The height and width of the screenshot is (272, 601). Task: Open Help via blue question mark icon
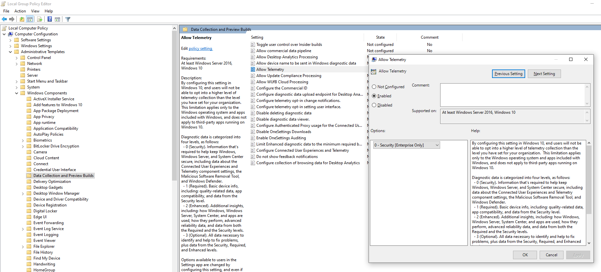click(50, 19)
